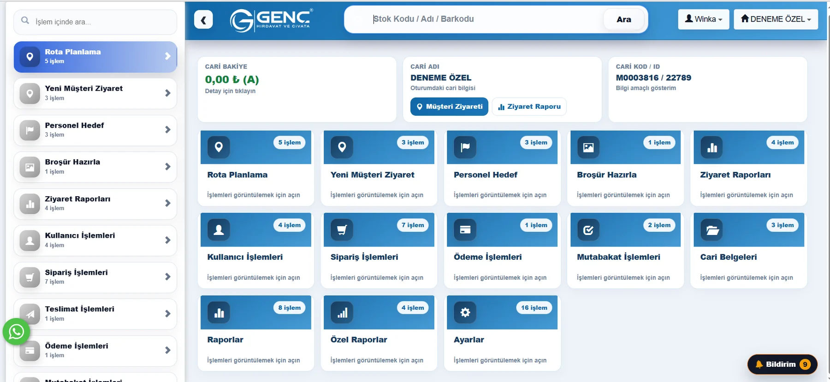The width and height of the screenshot is (830, 382).
Task: Click the flag icon on Personel Hedef card
Action: click(x=465, y=147)
